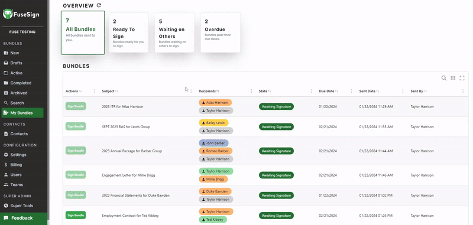Go to the Billing page

16,165
